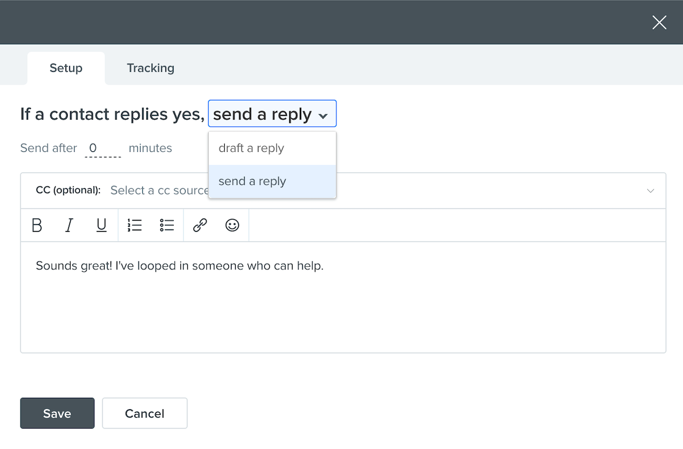Apply bold formatting to the reply
Image resolution: width=683 pixels, height=449 pixels.
tap(37, 226)
